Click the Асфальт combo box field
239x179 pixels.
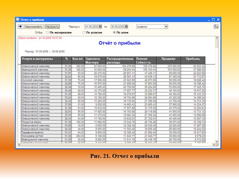coord(151,27)
